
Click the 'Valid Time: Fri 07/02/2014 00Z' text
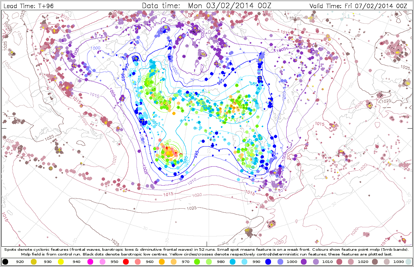[x=358, y=6]
